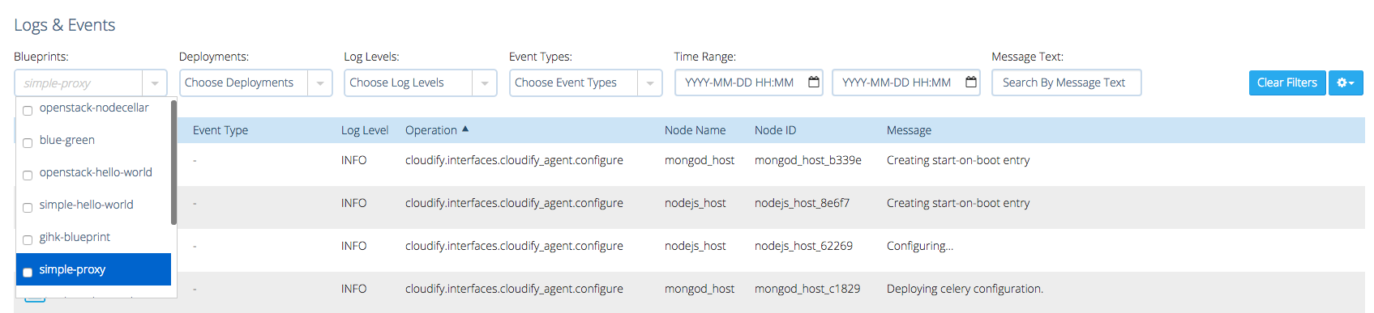Check the blue-green blueprint checkbox
Image resolution: width=1374 pixels, height=313 pixels.
28,143
